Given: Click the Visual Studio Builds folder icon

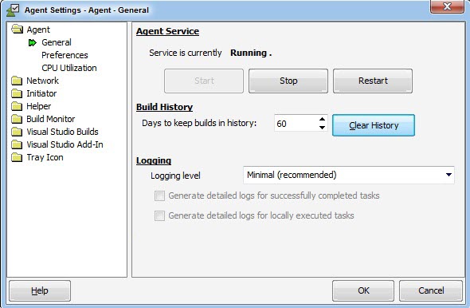Looking at the screenshot, I should pyautogui.click(x=17, y=132).
